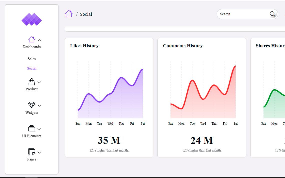Click the UI Elements stack icon
This screenshot has height=178, width=285.
pyautogui.click(x=32, y=128)
